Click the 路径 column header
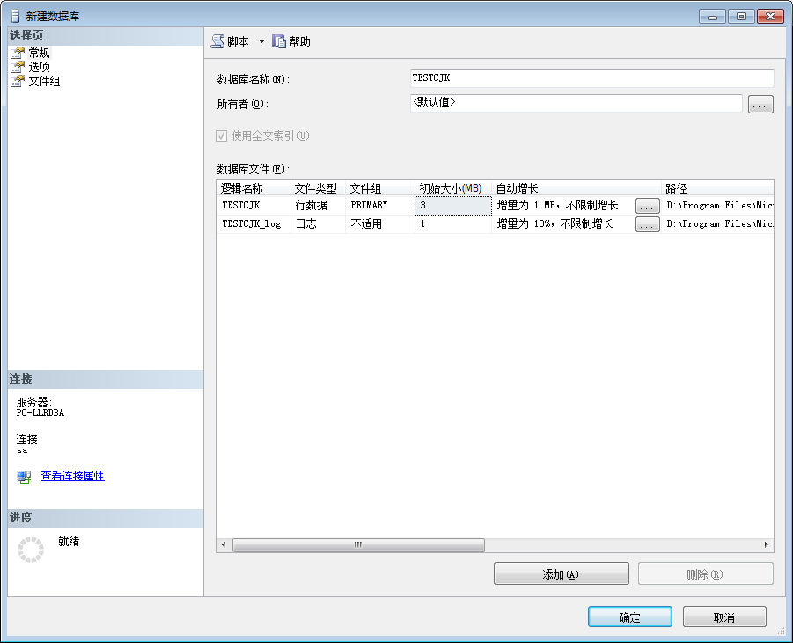Screen dimensions: 793x643 (717, 188)
